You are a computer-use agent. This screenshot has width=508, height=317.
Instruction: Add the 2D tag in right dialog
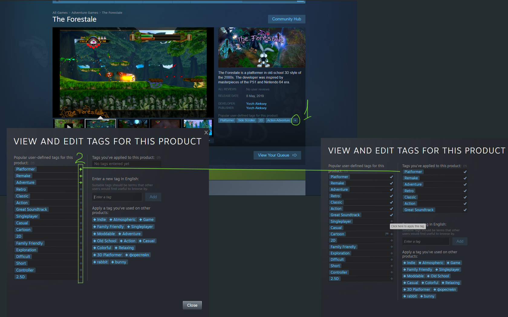pyautogui.click(x=392, y=241)
